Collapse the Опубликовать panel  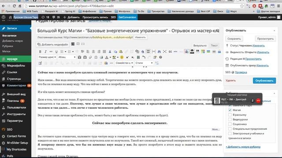274,31
